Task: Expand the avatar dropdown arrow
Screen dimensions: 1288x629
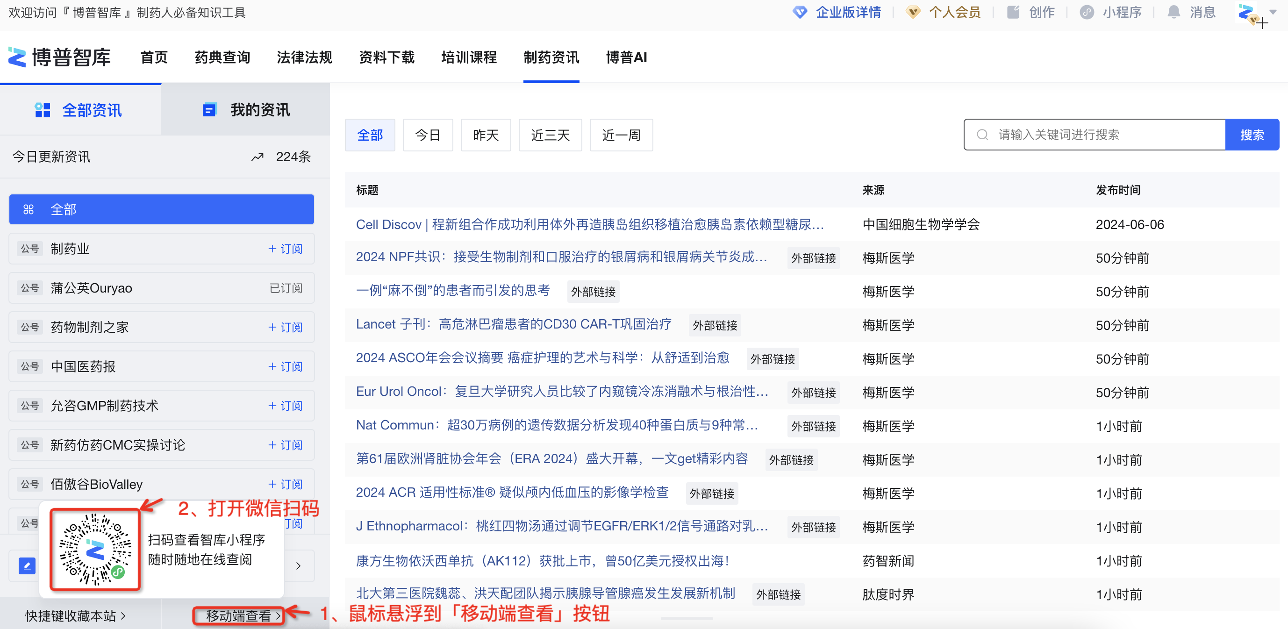Action: 1273,12
